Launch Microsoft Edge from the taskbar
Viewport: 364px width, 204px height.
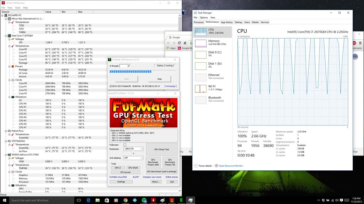(x=88, y=200)
